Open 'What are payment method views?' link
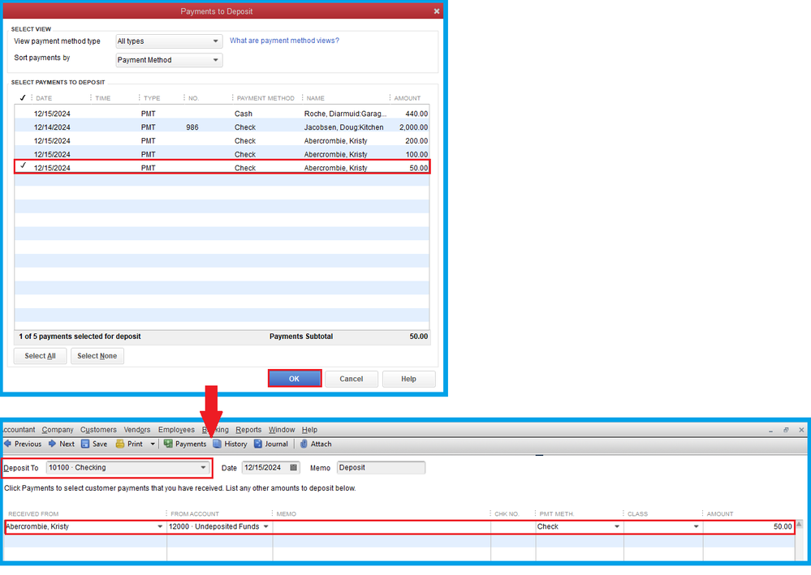The height and width of the screenshot is (575, 811). (284, 41)
